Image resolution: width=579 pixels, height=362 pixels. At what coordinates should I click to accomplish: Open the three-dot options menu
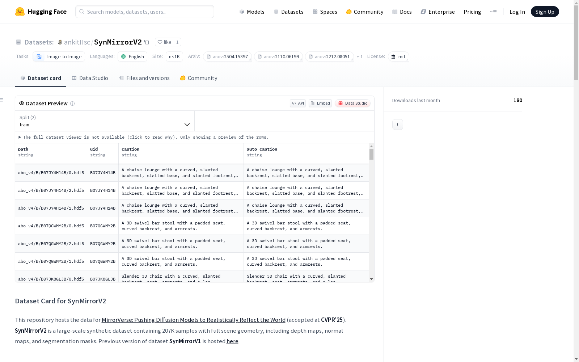[x=398, y=125]
